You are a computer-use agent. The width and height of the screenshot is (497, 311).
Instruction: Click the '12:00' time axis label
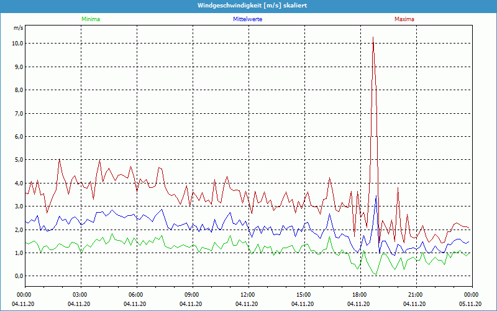click(x=248, y=295)
